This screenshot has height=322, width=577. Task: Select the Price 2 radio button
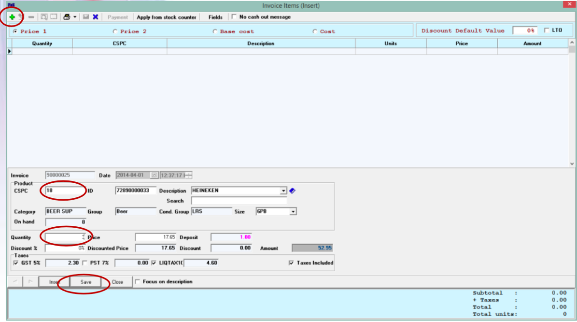coord(115,31)
